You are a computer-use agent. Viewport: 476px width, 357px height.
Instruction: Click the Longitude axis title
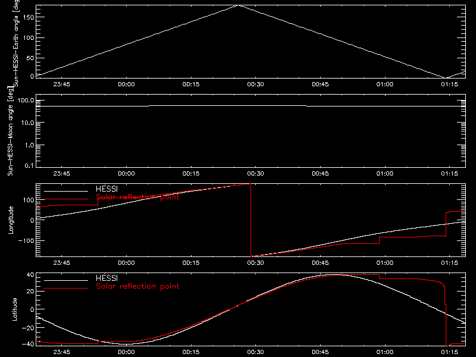click(11, 220)
